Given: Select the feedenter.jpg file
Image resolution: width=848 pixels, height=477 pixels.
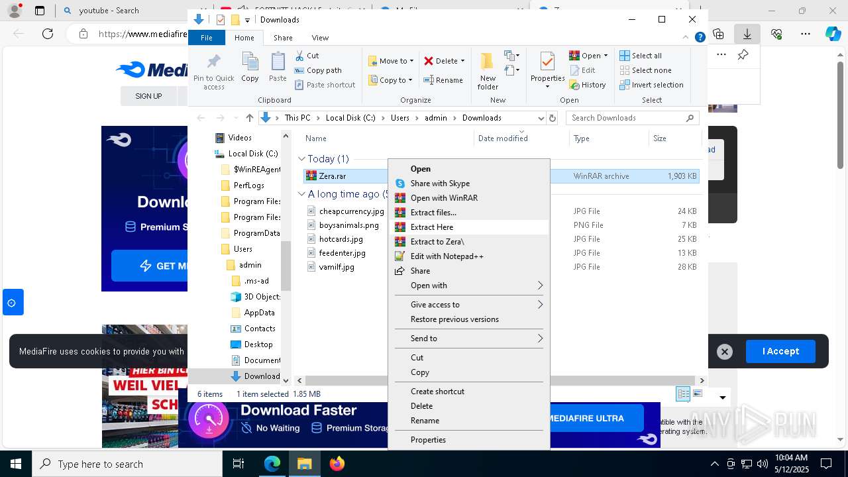Looking at the screenshot, I should point(342,253).
